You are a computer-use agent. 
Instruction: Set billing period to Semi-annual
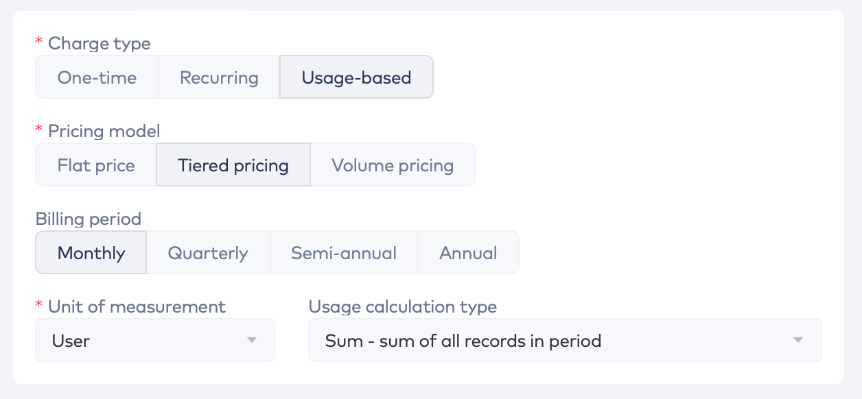343,252
